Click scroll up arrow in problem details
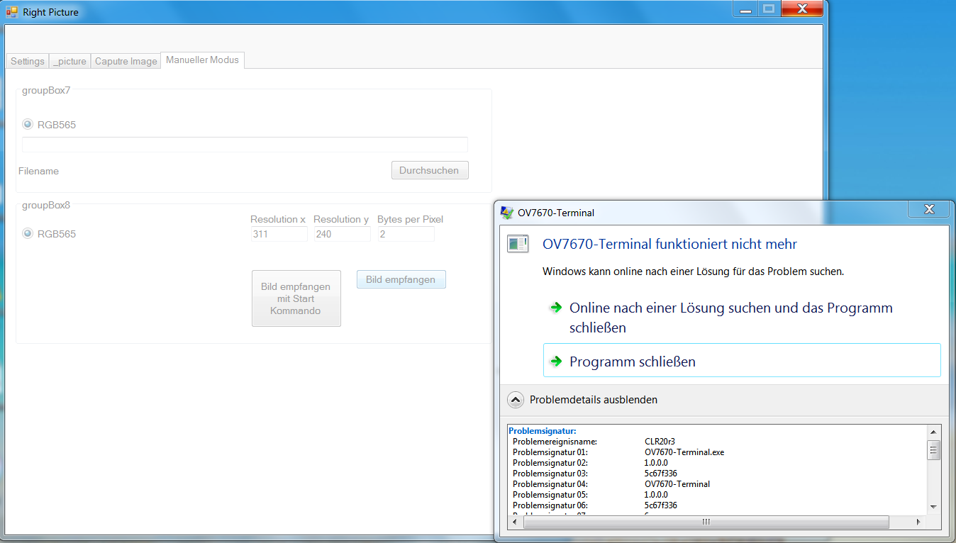This screenshot has height=543, width=956. point(934,432)
